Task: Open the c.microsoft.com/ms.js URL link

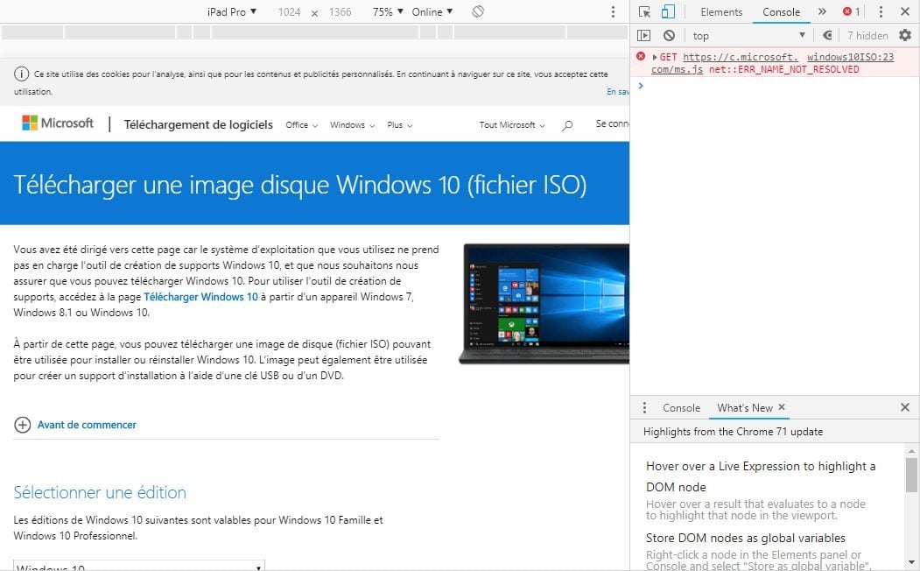Action: pyautogui.click(x=741, y=57)
